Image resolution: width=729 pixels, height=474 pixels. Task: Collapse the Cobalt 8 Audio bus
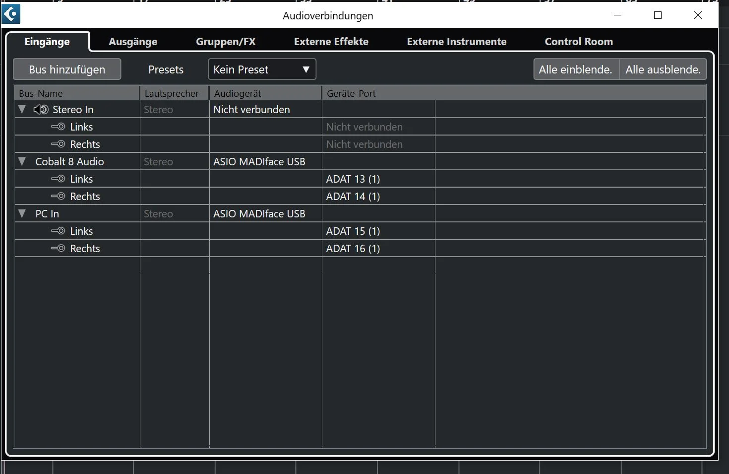(x=22, y=161)
